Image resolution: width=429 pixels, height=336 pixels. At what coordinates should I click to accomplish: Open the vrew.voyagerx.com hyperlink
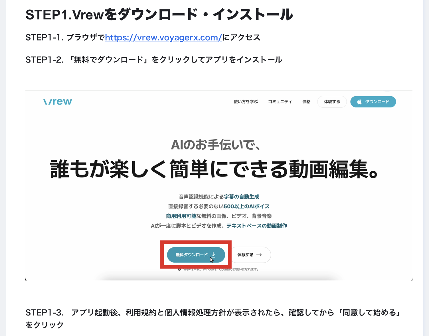tap(163, 37)
